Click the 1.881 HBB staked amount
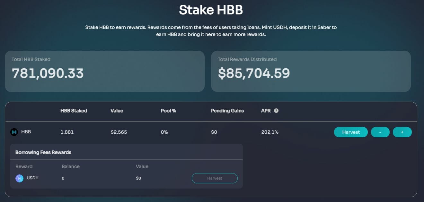 click(x=67, y=132)
